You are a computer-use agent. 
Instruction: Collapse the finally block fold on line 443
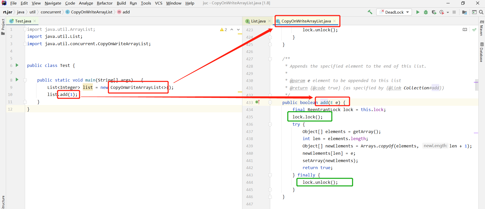click(x=270, y=175)
